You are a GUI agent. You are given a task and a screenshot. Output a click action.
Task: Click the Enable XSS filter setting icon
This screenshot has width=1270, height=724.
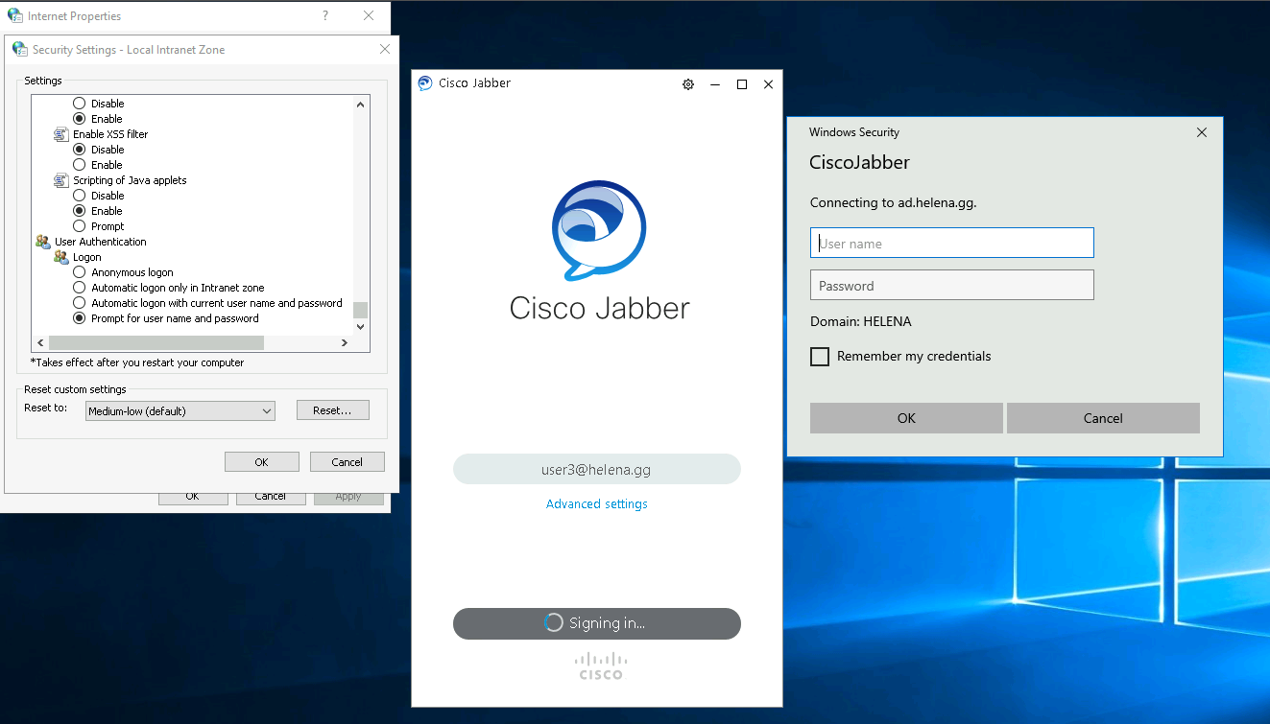click(61, 134)
